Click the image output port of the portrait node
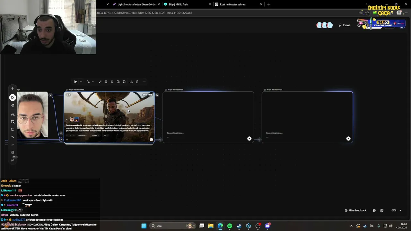 point(50,95)
